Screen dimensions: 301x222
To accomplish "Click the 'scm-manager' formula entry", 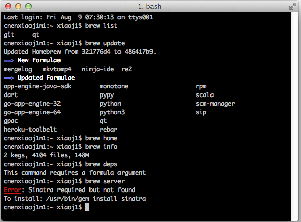I will [x=216, y=104].
